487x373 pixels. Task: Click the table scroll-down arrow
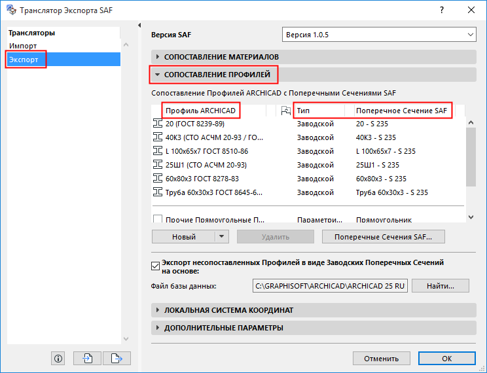pos(471,217)
